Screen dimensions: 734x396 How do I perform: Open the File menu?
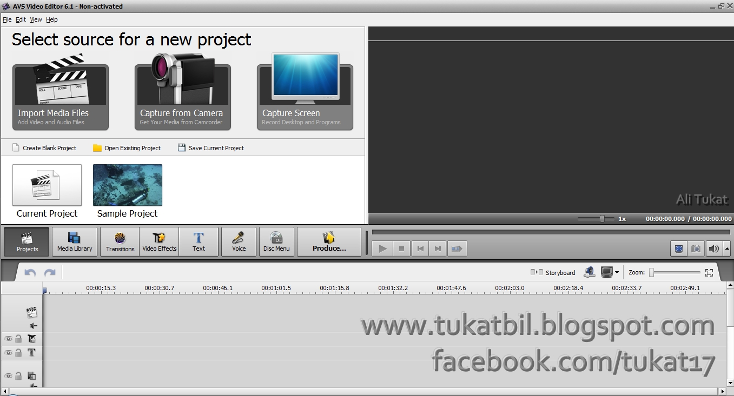[7, 19]
